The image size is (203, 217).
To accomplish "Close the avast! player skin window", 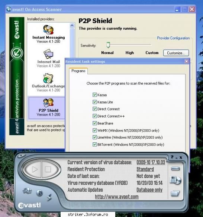I will click(181, 158).
